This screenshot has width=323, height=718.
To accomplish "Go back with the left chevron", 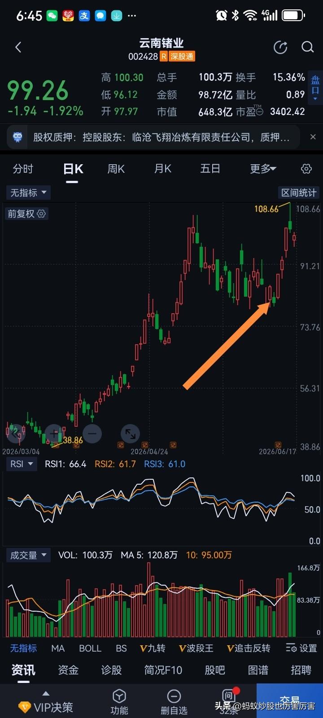I will [18, 47].
